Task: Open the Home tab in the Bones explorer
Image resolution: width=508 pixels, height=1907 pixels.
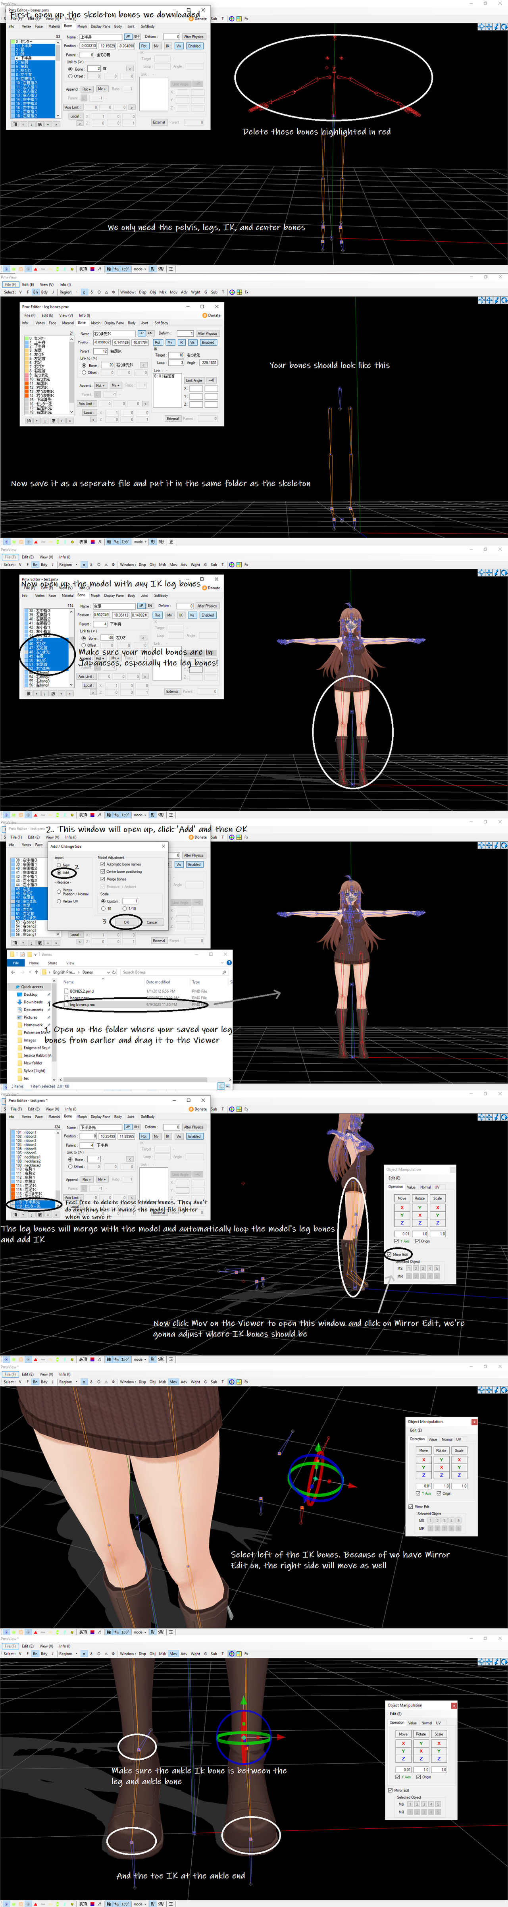Action: click(33, 962)
